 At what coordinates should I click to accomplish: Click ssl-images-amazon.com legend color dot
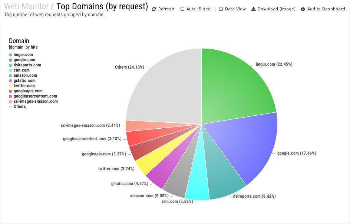click(x=10, y=101)
